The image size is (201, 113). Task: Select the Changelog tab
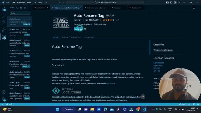89,37
